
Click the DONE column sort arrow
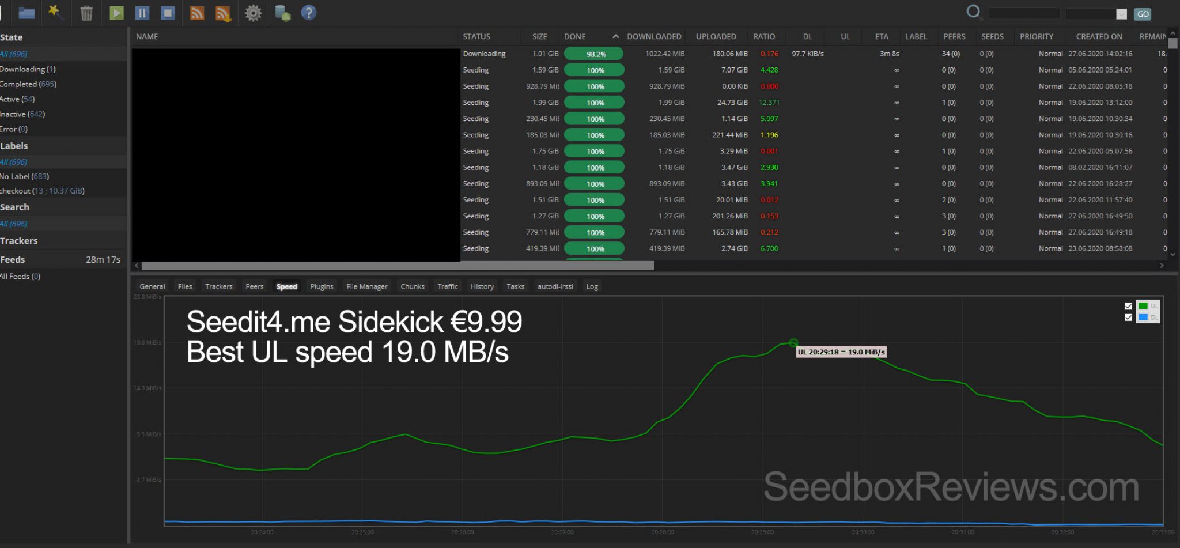[x=614, y=36]
